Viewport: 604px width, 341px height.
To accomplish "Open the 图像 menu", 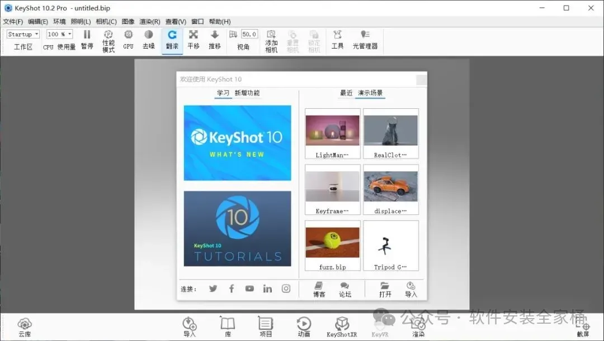I will point(128,22).
